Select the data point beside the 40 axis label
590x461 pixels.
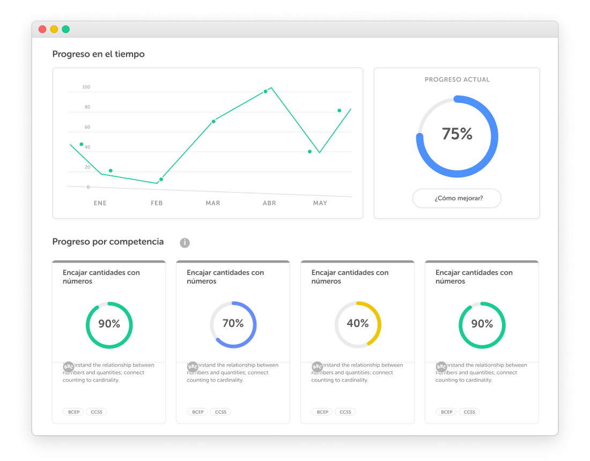82,144
